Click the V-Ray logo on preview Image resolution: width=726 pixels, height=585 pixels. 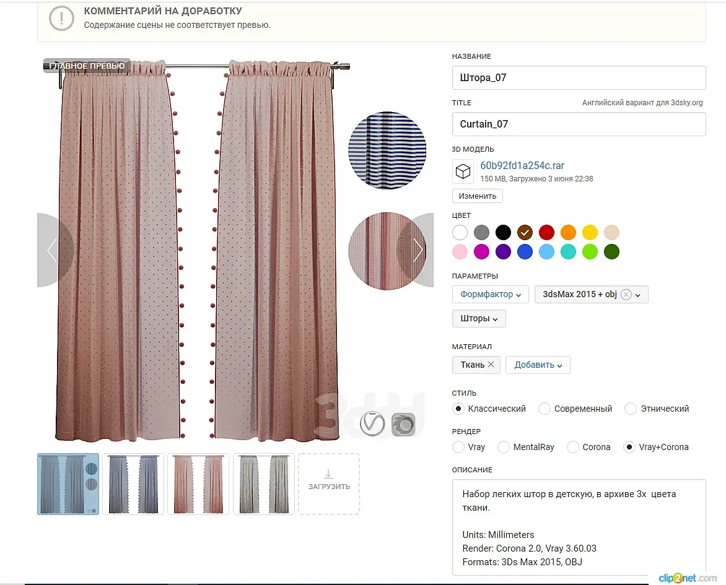372,424
